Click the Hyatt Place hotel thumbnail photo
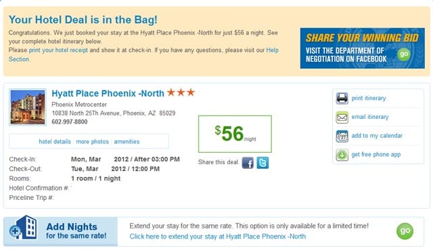 [28, 107]
